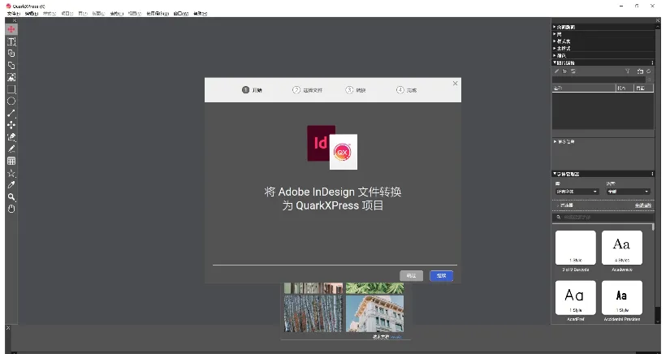Open the third menu bar item

(50, 14)
